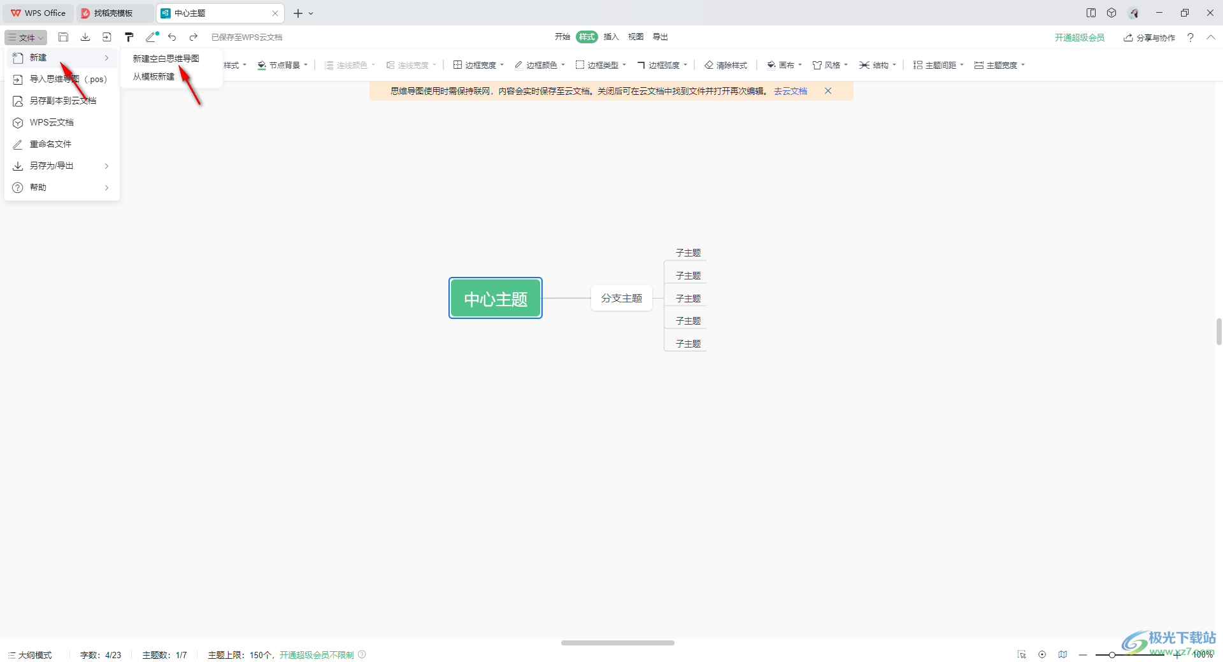This screenshot has width=1223, height=662.
Task: Open the minimap icon in status bar
Action: 1062,654
